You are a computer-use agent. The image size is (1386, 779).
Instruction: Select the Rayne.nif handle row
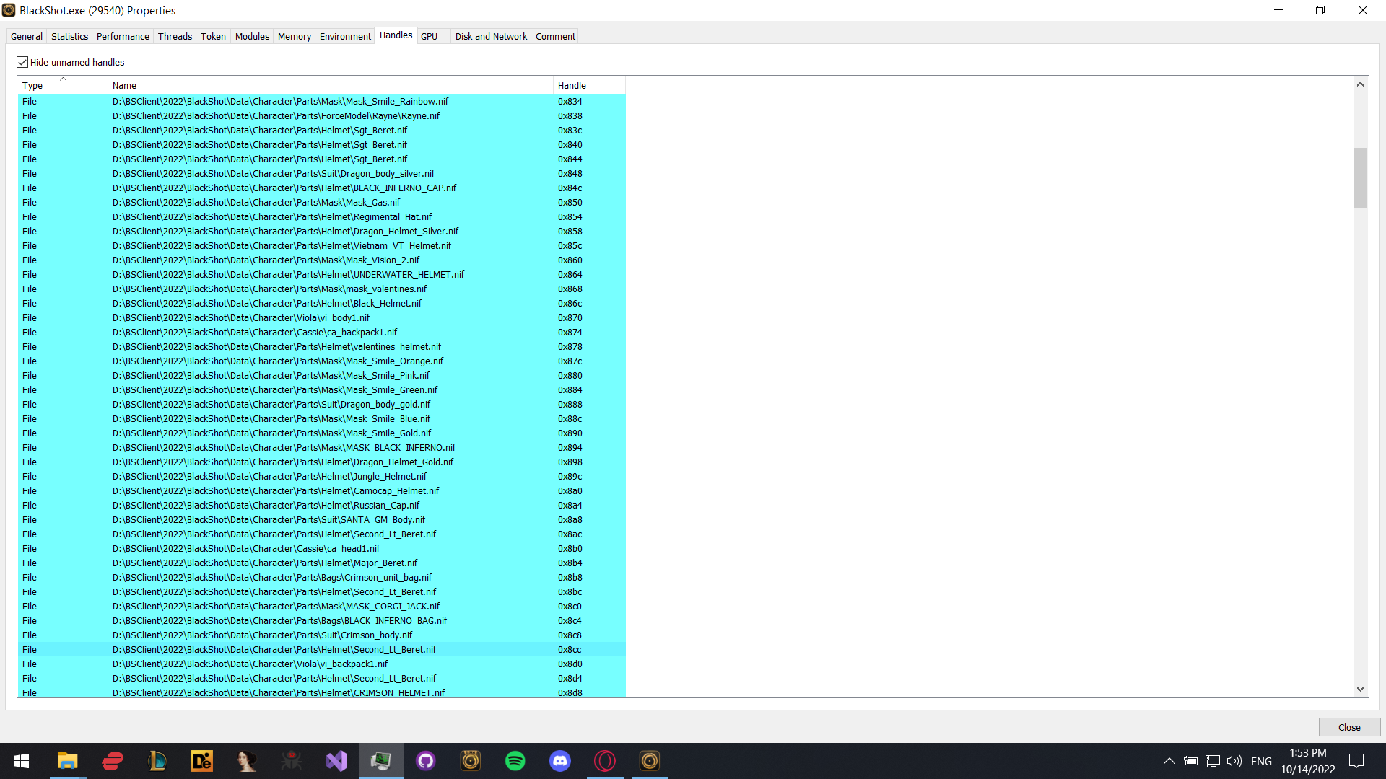click(321, 115)
